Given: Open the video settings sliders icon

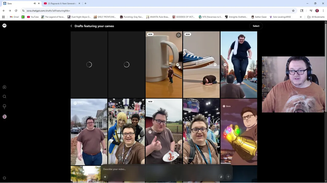Looking at the screenshot, I should (221, 177).
